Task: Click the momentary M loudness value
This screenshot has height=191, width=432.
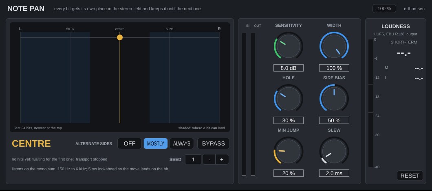Action: pos(419,69)
